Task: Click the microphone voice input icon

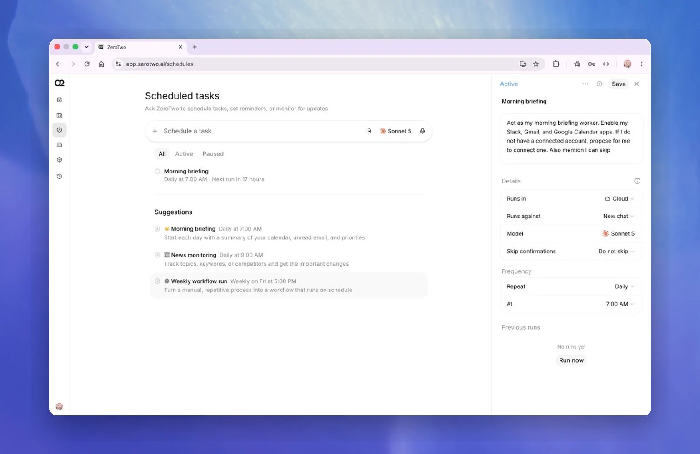Action: (x=422, y=131)
